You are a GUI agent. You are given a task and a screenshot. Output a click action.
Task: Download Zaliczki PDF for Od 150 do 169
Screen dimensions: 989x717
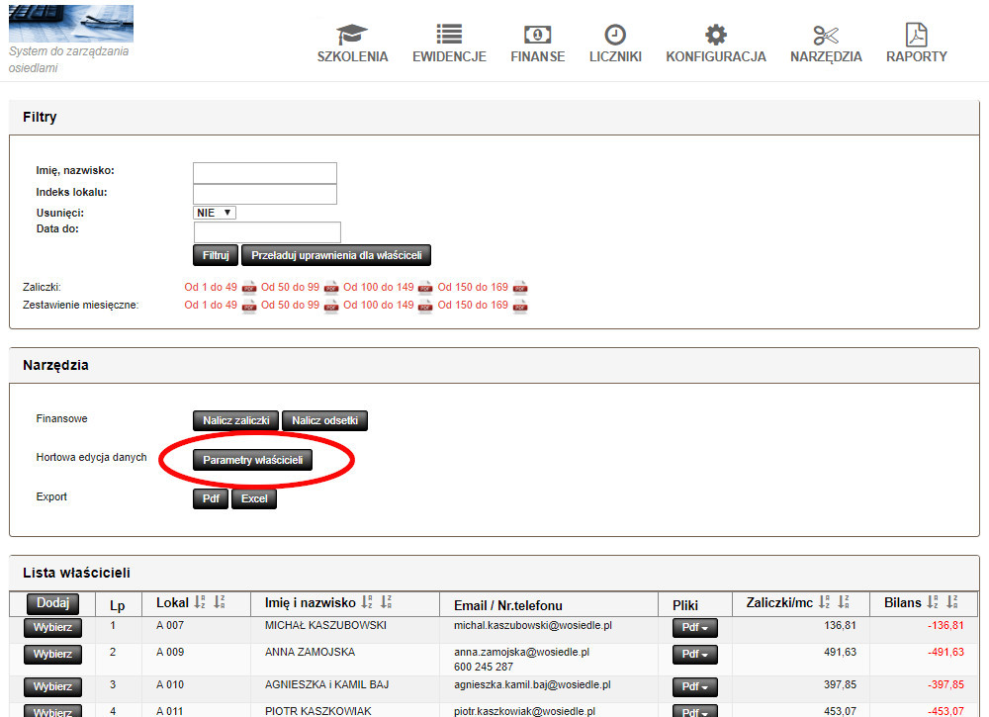coord(520,288)
